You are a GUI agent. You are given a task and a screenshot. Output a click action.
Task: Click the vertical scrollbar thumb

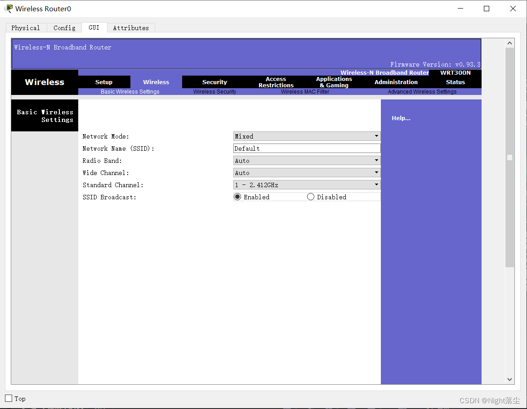click(x=509, y=157)
